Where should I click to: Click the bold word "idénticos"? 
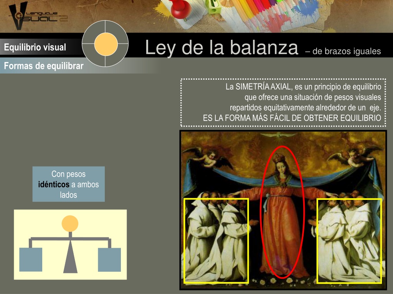pyautogui.click(x=54, y=185)
